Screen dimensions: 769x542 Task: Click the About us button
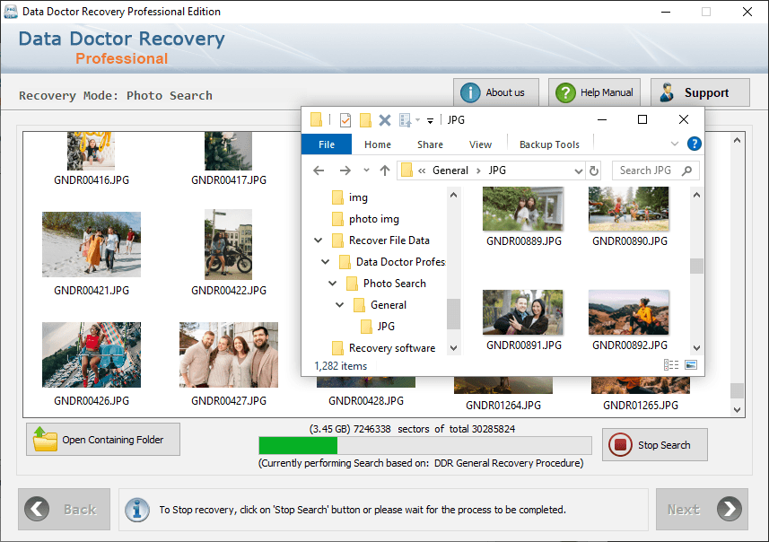click(x=496, y=92)
